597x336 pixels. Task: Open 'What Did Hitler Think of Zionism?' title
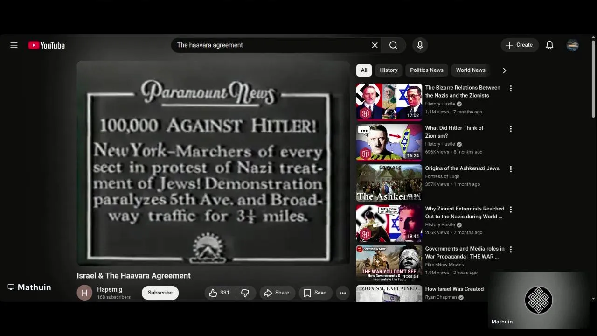click(454, 132)
